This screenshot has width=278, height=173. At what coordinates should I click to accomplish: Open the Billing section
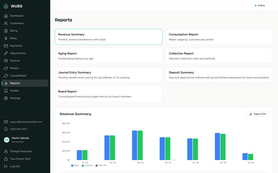tap(25, 31)
